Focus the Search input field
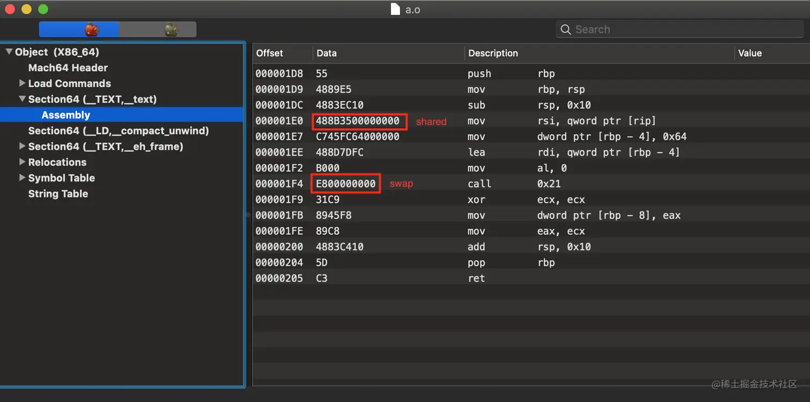810x402 pixels. (x=680, y=29)
